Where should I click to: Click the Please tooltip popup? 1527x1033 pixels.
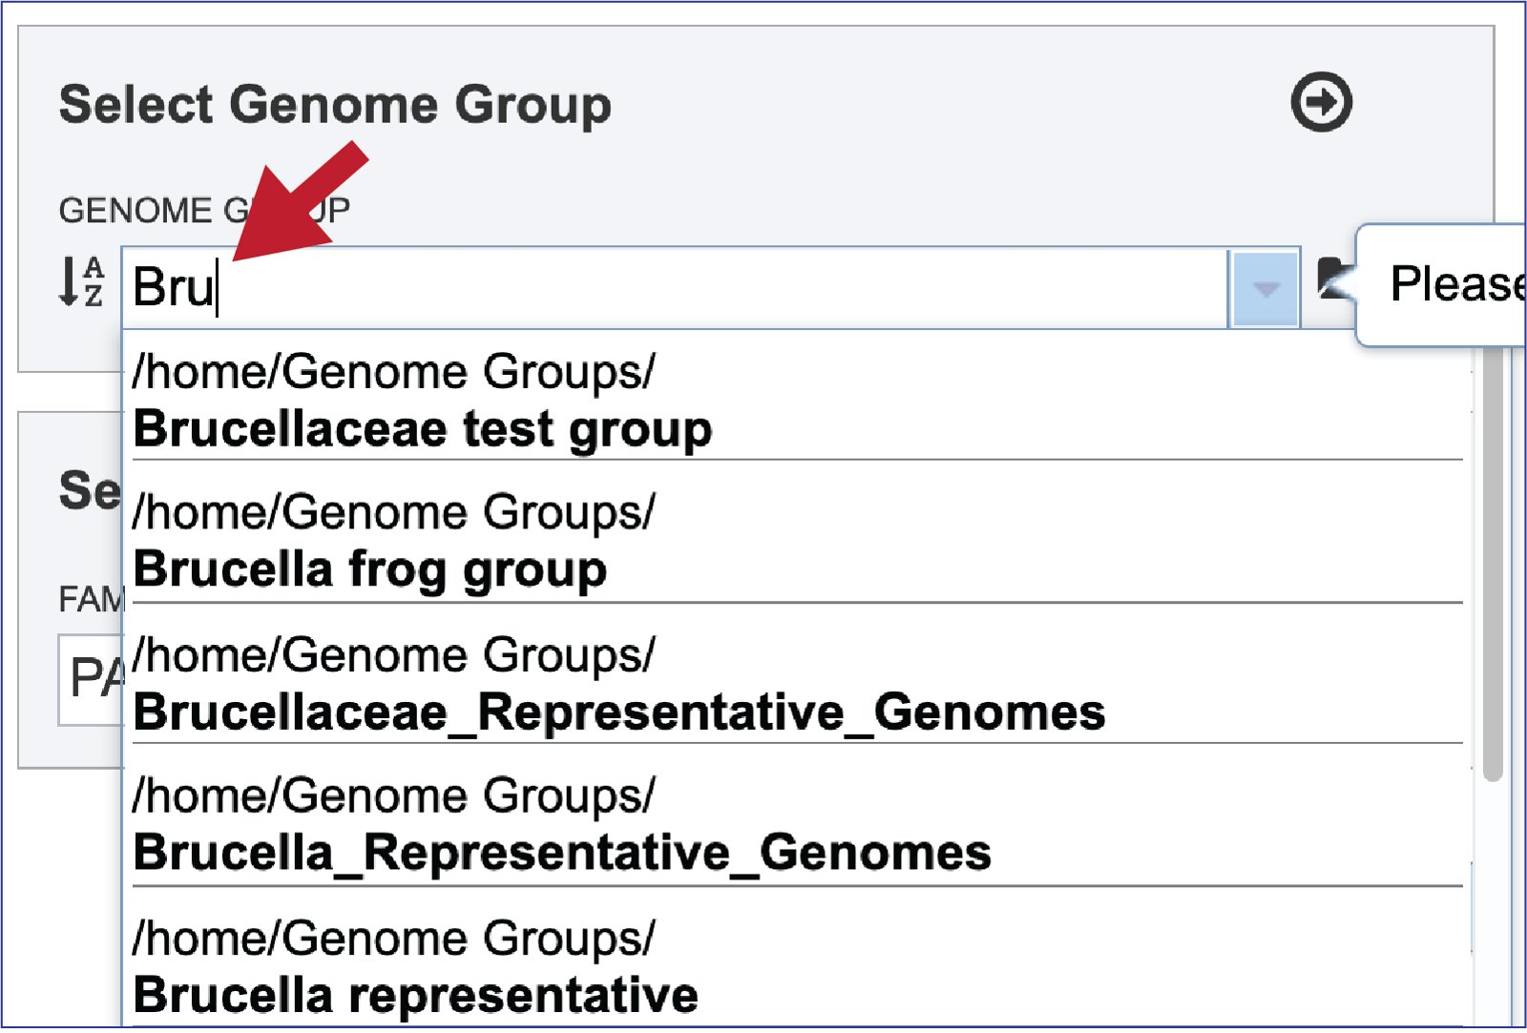coord(1441,284)
